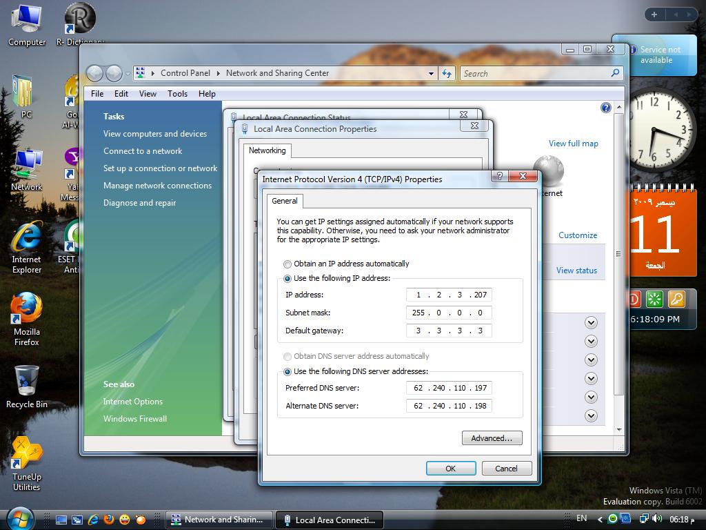Click the Advanced... button

[x=492, y=438]
